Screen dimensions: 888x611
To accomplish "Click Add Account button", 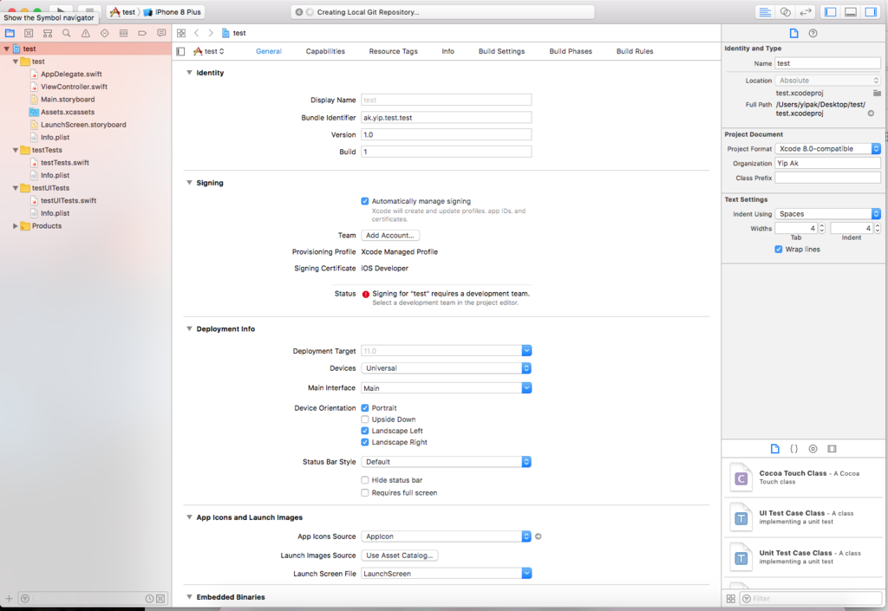I will tap(390, 236).
